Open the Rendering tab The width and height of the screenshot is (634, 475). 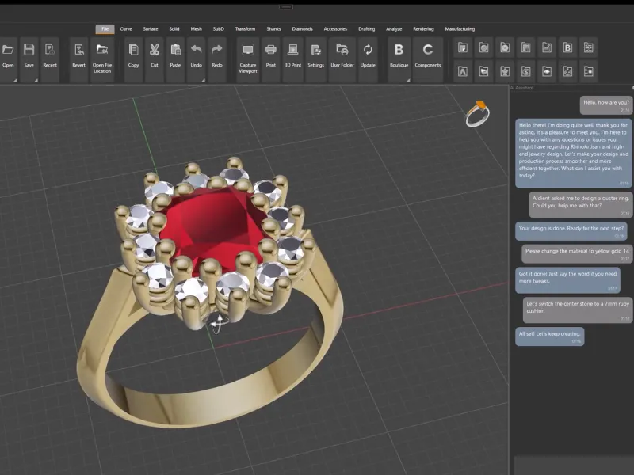pyautogui.click(x=423, y=29)
